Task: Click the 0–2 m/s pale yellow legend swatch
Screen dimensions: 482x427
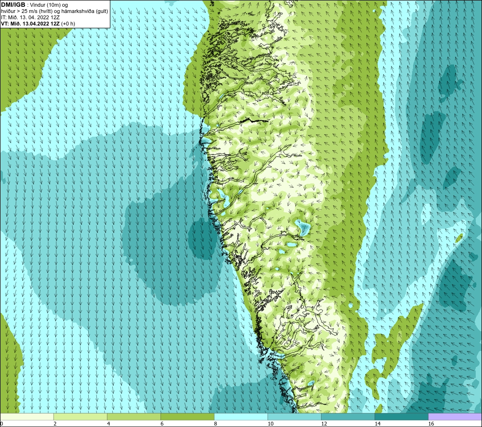Action: pyautogui.click(x=27, y=416)
